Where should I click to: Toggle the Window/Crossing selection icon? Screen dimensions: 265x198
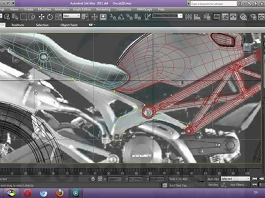tap(31, 17)
